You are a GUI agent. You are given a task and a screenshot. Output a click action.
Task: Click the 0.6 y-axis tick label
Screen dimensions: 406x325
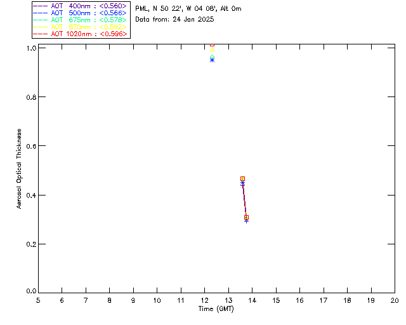(x=31, y=146)
